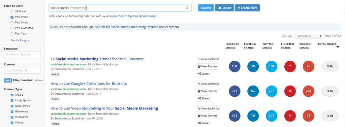Click Facebook shares 823 circle

point(234,116)
